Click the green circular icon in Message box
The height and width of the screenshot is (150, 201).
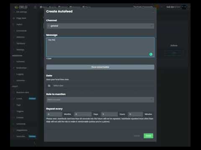coord(151,54)
